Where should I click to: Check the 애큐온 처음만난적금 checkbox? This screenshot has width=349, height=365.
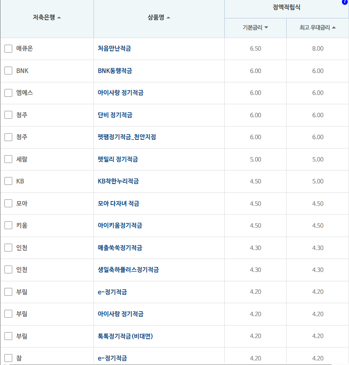[x=8, y=49]
